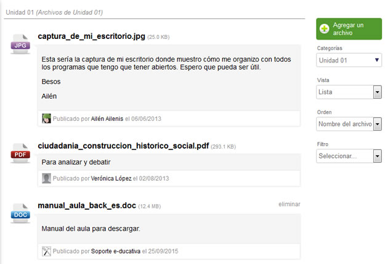Open author profile Soporte e-ducativa

tap(116, 251)
